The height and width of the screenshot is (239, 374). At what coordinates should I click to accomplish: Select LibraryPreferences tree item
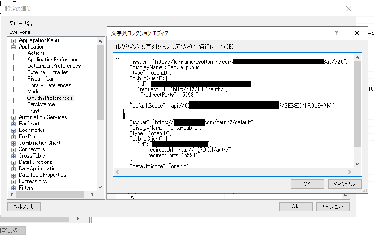pos(49,85)
